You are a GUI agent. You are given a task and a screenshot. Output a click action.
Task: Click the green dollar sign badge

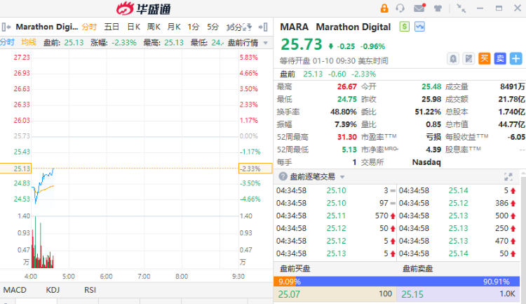405,27
